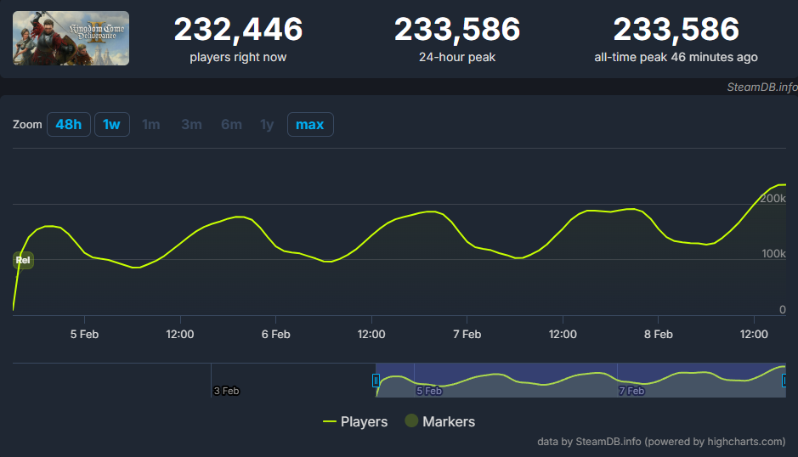The height and width of the screenshot is (457, 798).
Task: Switch zoom to 6m
Action: tap(231, 125)
